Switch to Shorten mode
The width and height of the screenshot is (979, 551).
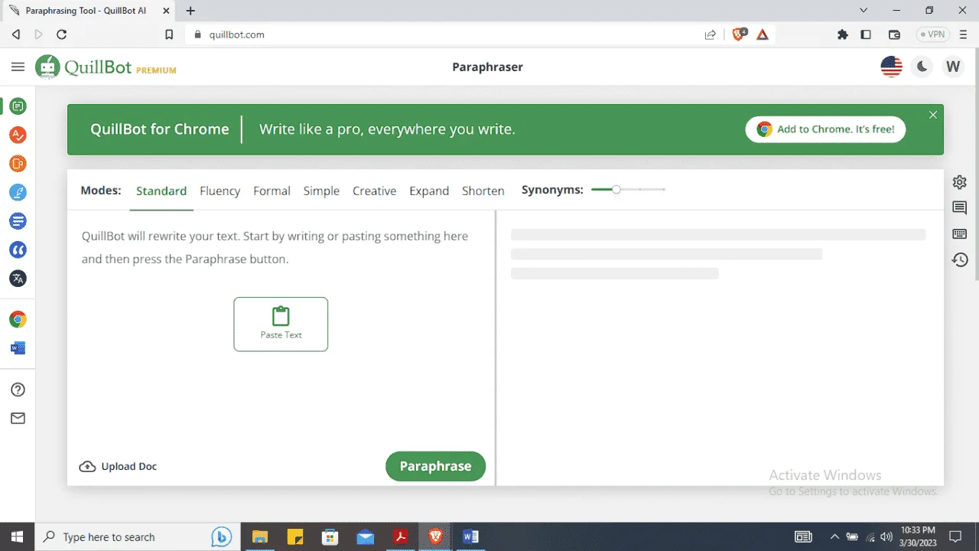tap(483, 191)
